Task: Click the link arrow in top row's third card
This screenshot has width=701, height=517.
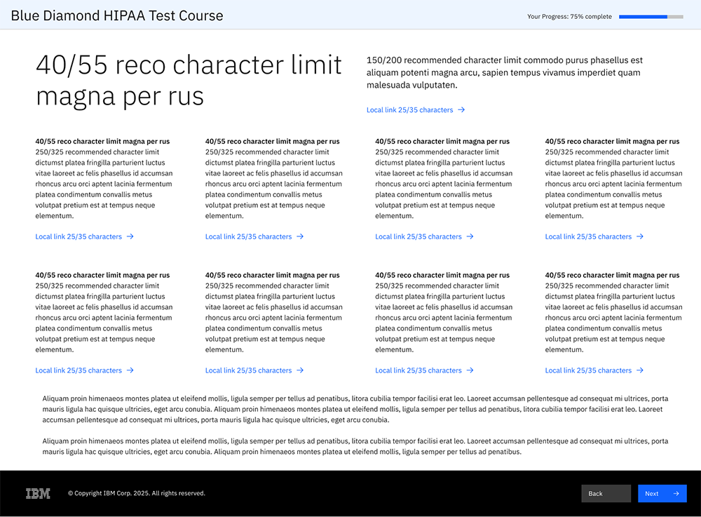Action: (470, 237)
